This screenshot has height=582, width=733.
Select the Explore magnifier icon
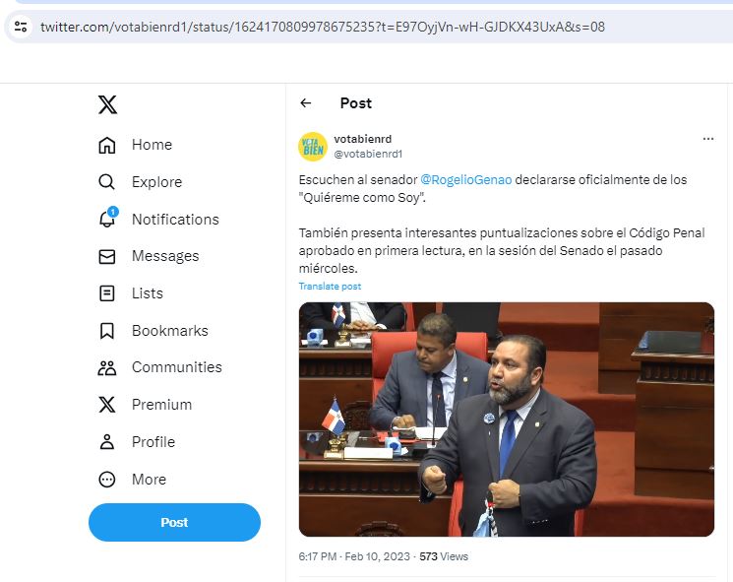106,182
